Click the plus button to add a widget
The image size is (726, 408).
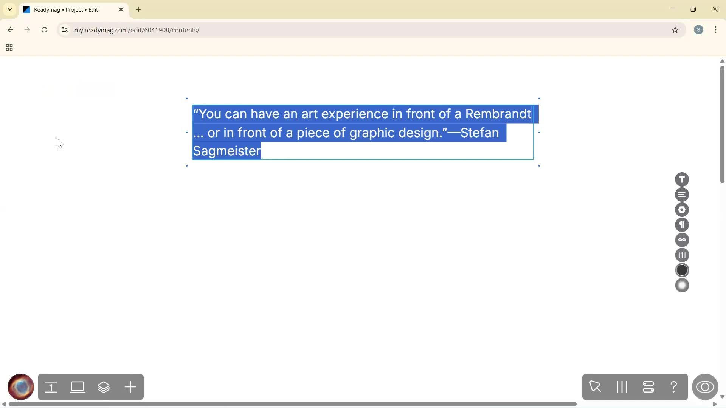click(130, 387)
